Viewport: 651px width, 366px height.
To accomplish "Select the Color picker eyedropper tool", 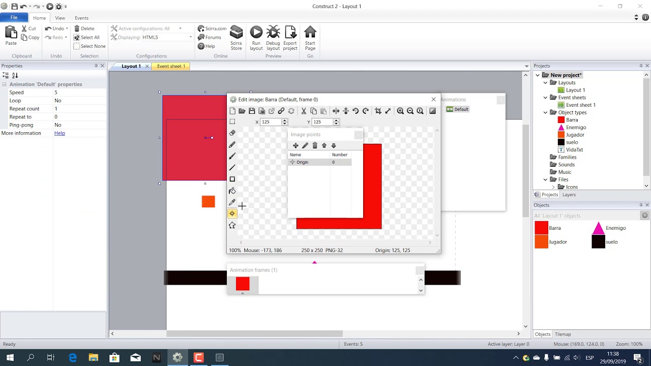I will pyautogui.click(x=232, y=202).
